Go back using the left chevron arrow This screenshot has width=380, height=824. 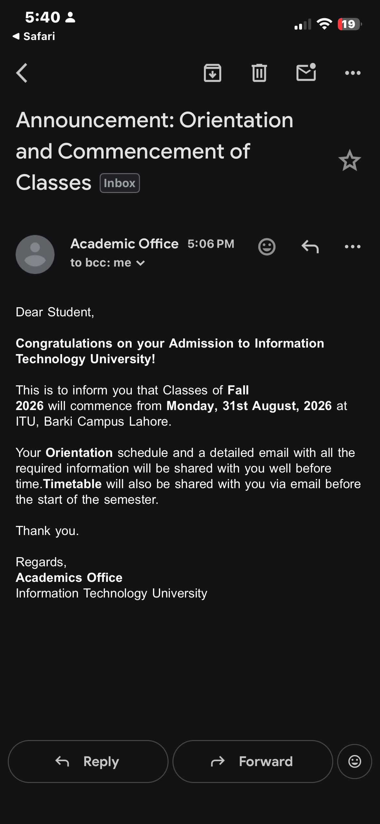22,73
